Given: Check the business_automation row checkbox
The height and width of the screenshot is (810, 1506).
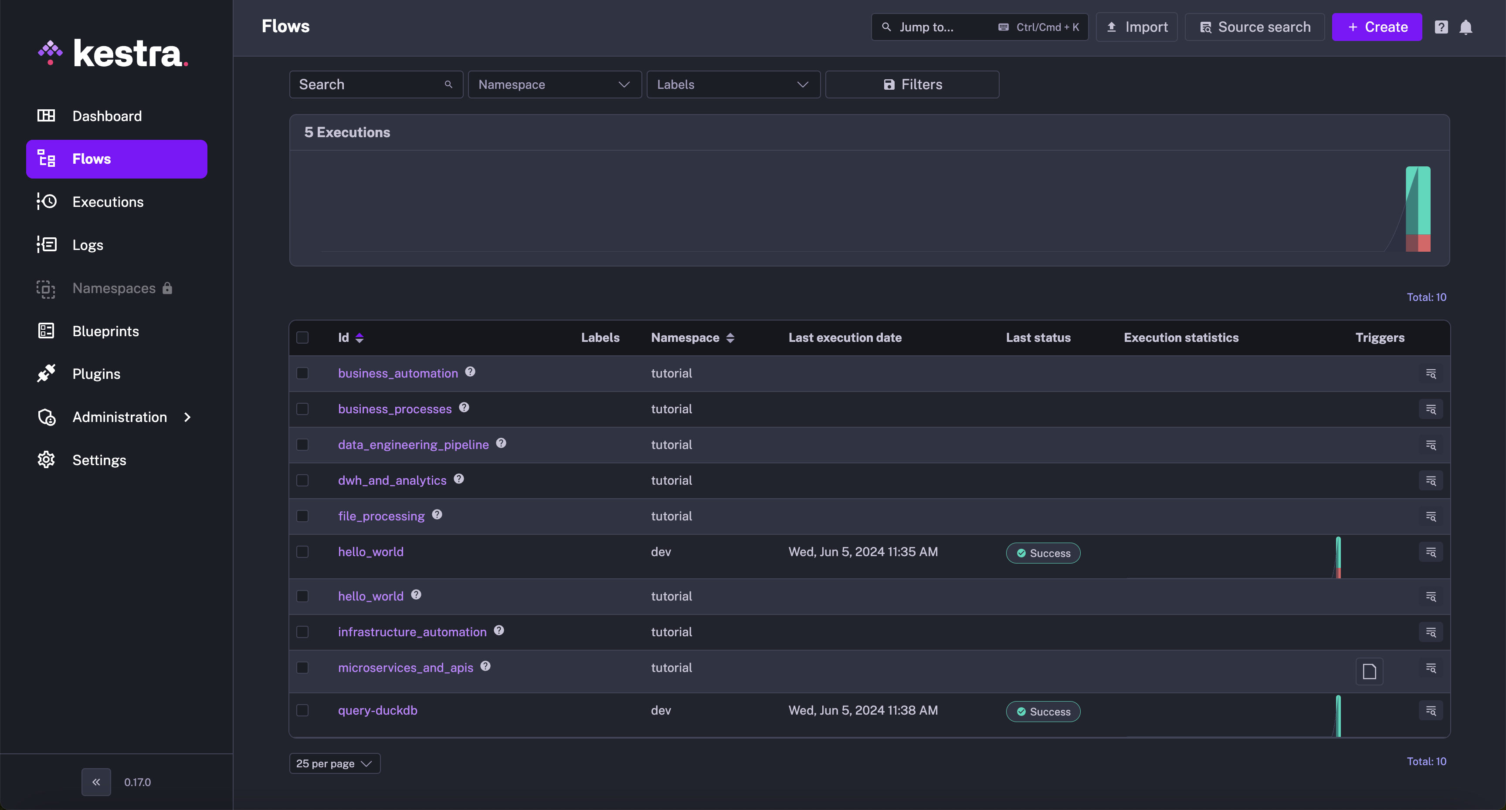Looking at the screenshot, I should pos(302,374).
